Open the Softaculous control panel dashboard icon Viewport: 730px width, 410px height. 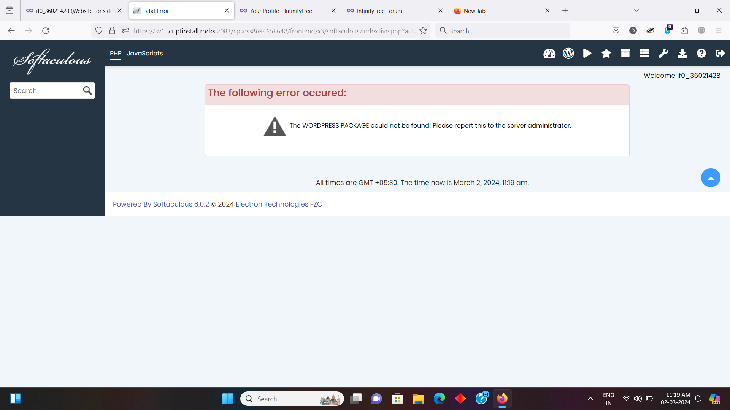[x=549, y=54]
